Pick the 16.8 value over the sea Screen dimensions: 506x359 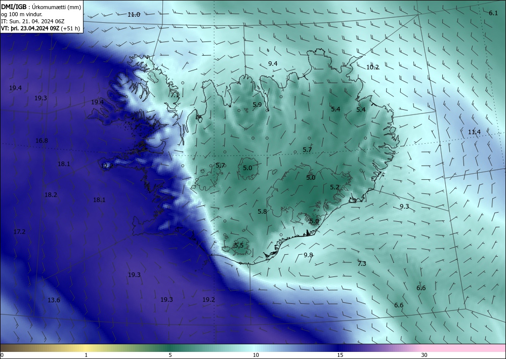pos(41,140)
